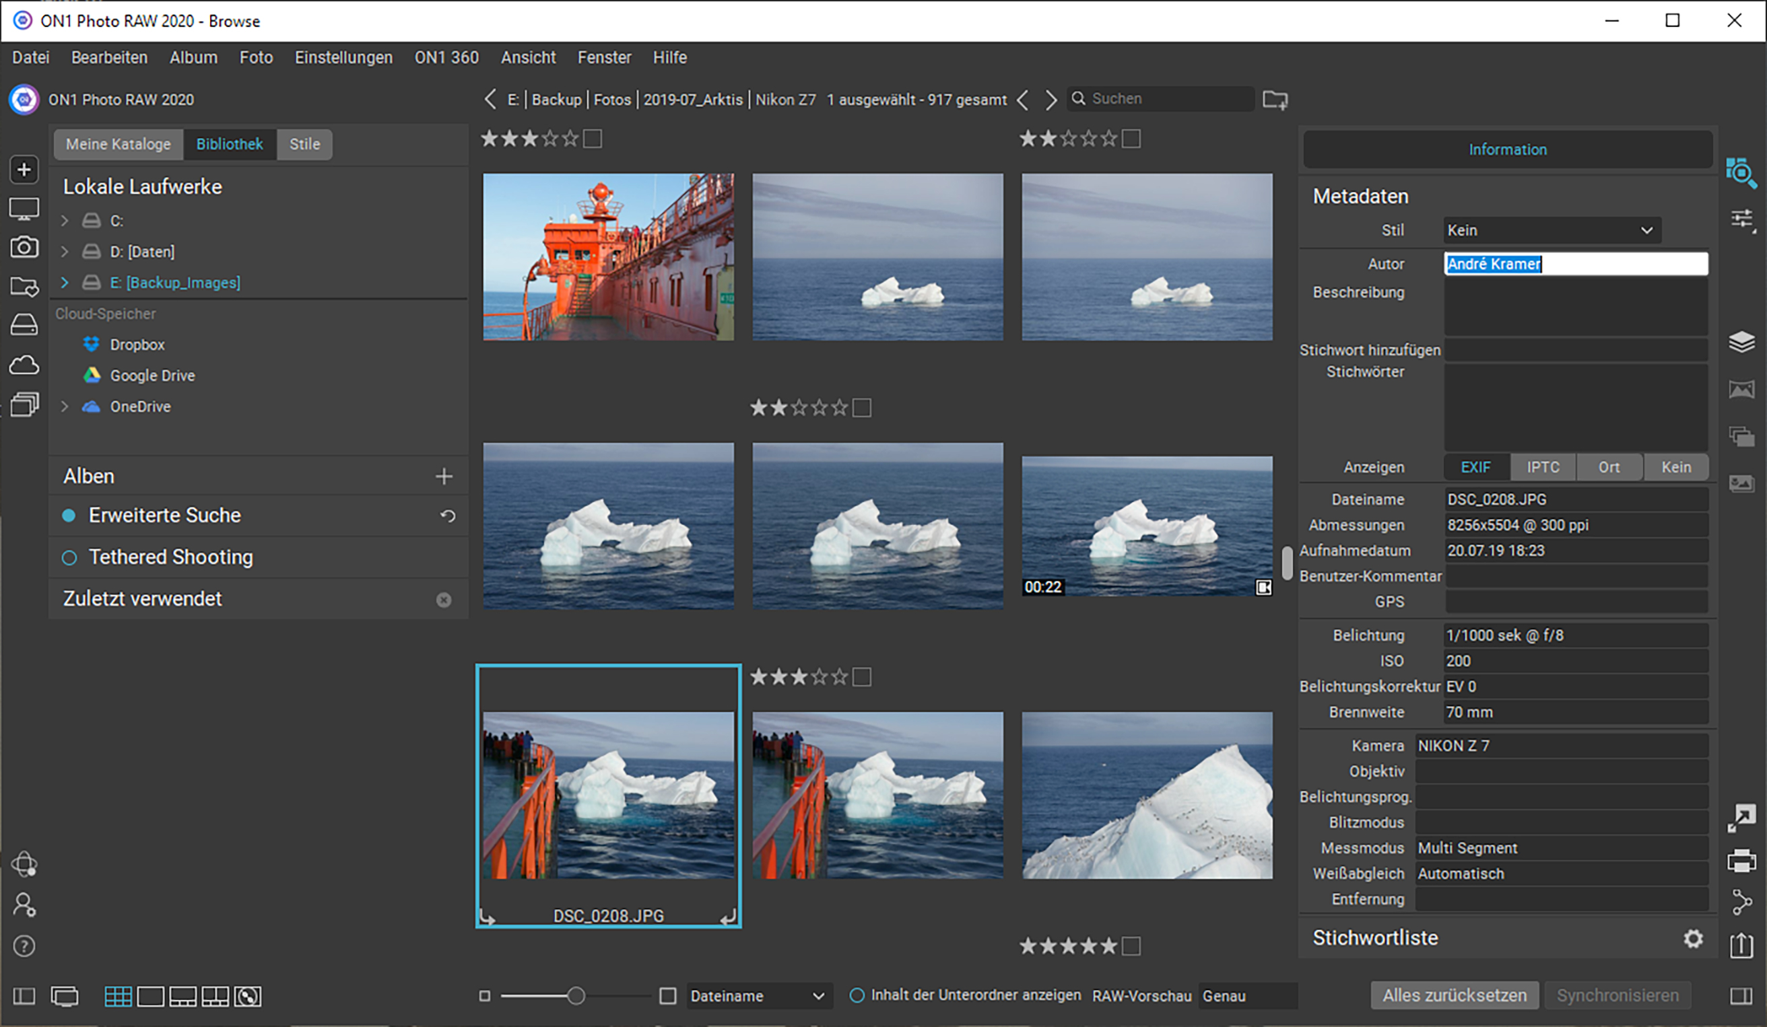Click the help question mark icon
The width and height of the screenshot is (1767, 1027).
(24, 946)
